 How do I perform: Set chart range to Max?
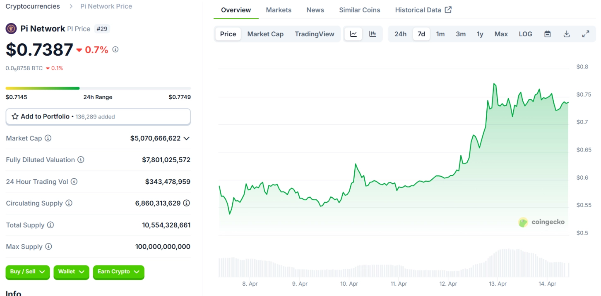(x=501, y=34)
